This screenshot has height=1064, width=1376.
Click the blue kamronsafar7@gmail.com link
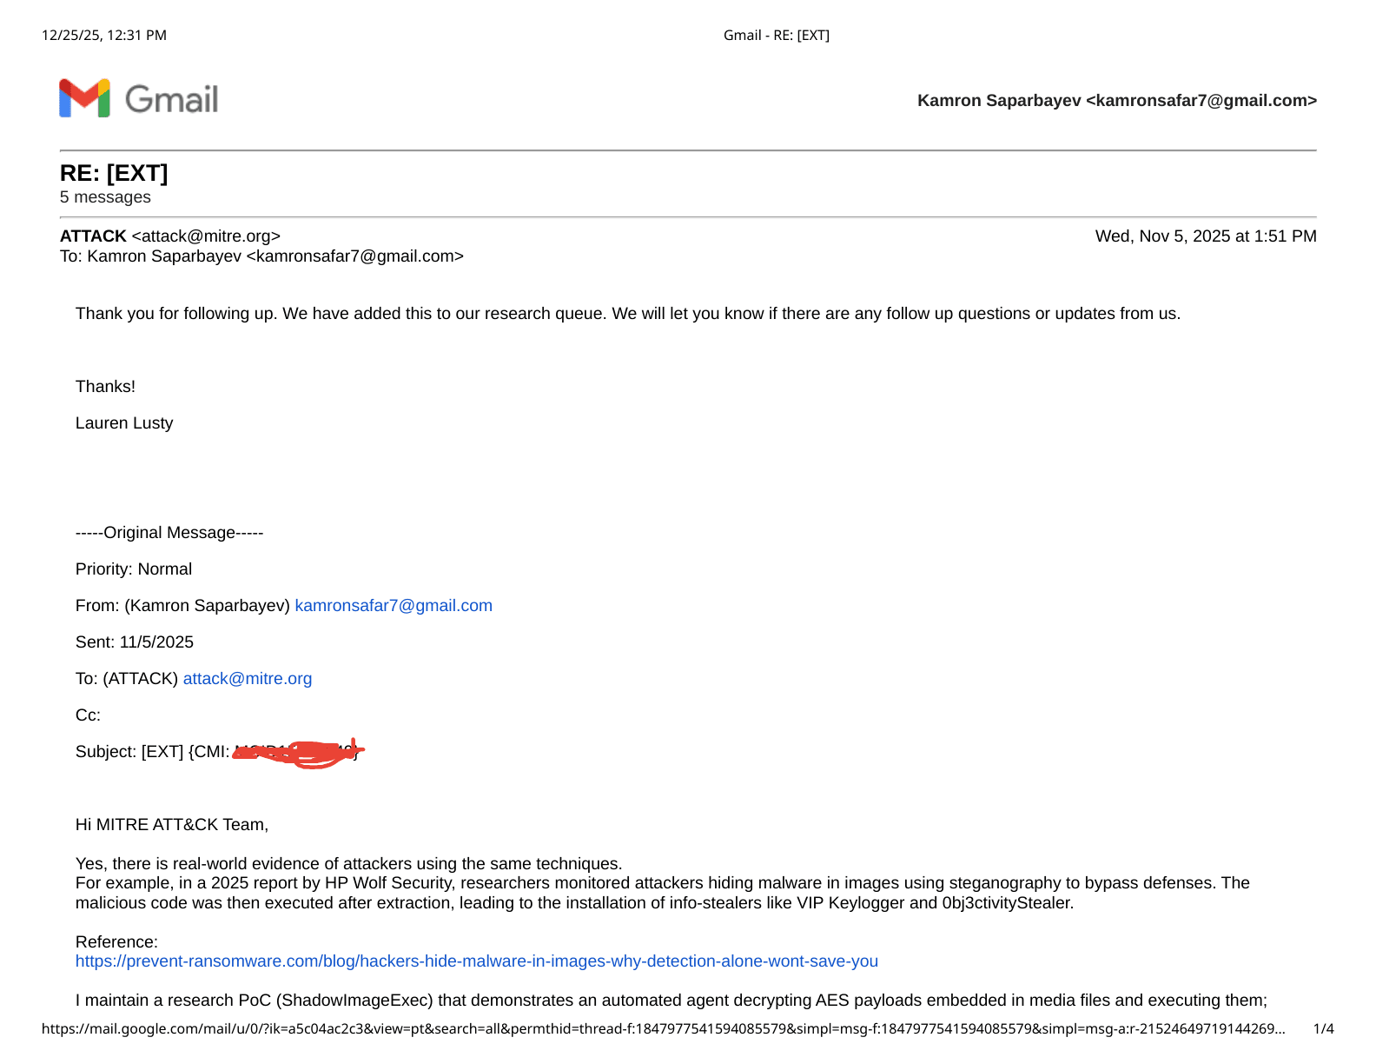(x=394, y=606)
